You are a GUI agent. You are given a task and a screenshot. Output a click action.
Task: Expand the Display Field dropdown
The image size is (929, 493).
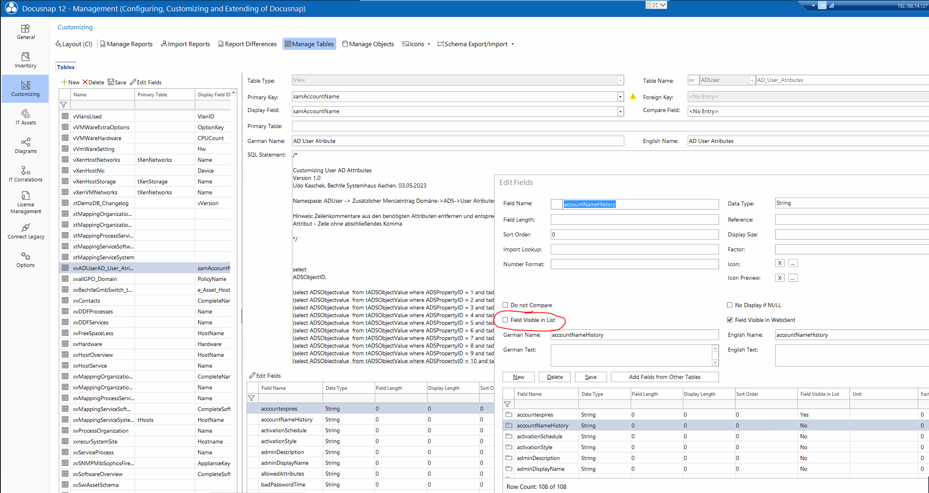[620, 112]
